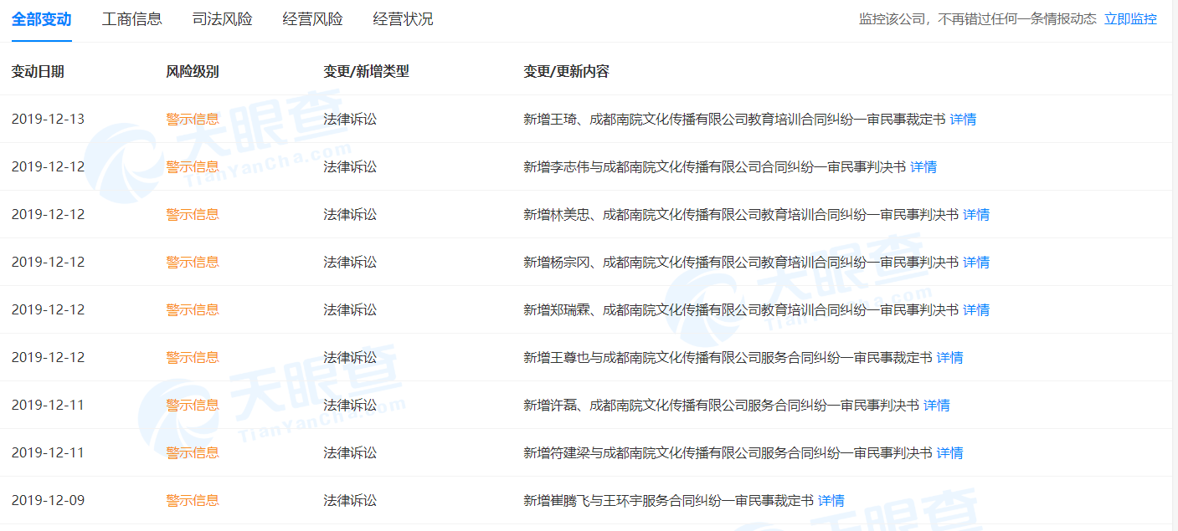Click the 新增王尊也 lawsuit description text
The width and height of the screenshot is (1178, 531).
(728, 357)
